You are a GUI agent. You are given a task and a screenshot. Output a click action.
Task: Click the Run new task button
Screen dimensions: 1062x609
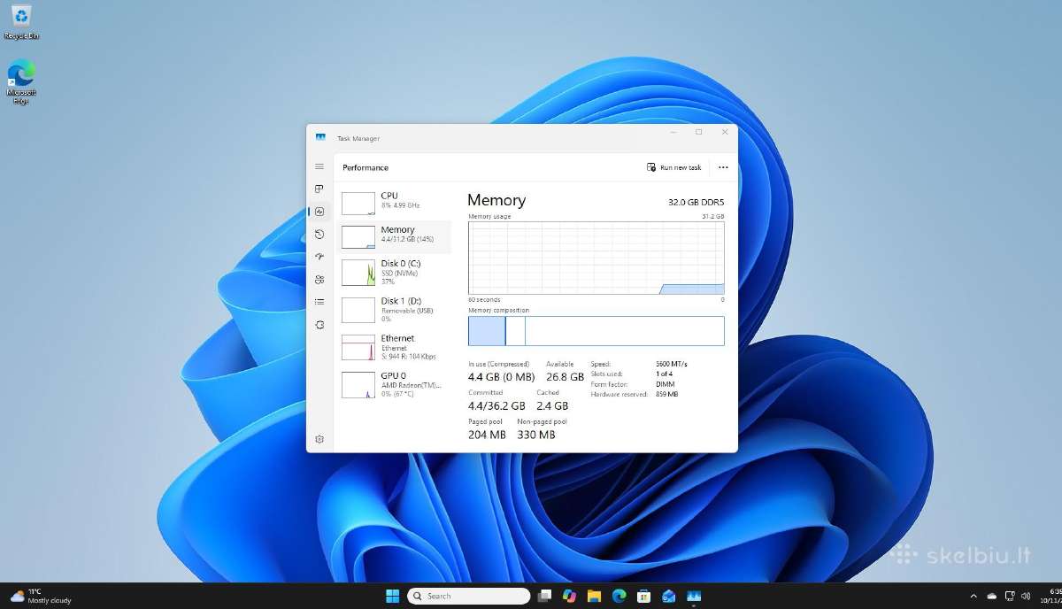pyautogui.click(x=674, y=167)
